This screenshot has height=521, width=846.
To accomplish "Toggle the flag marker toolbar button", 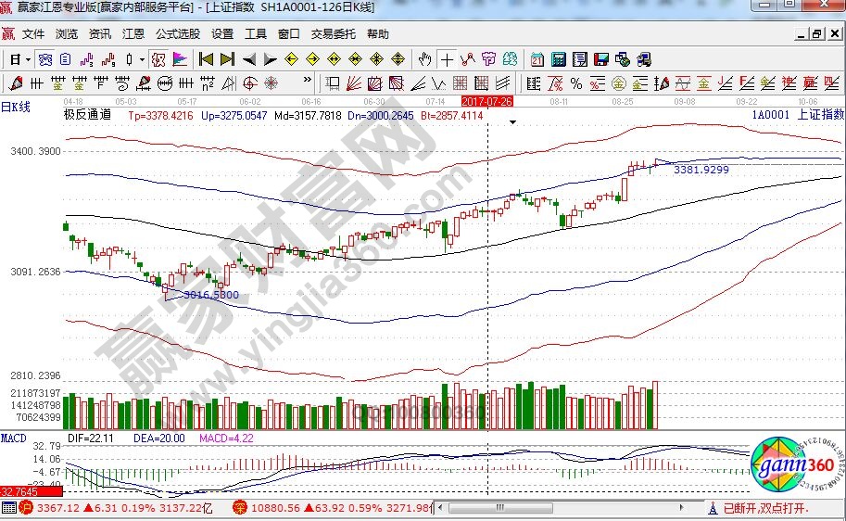I will click(x=179, y=59).
